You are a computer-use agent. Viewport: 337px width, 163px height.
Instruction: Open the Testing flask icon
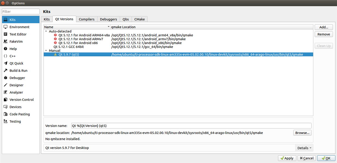(x=5, y=121)
